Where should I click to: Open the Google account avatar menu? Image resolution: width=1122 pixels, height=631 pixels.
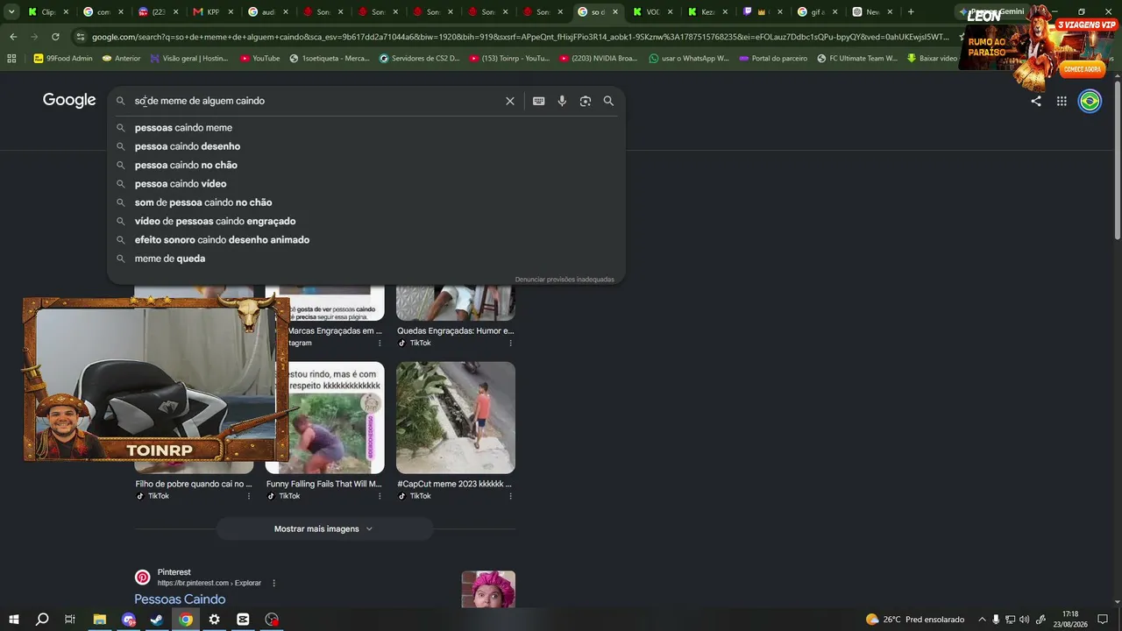(x=1090, y=101)
